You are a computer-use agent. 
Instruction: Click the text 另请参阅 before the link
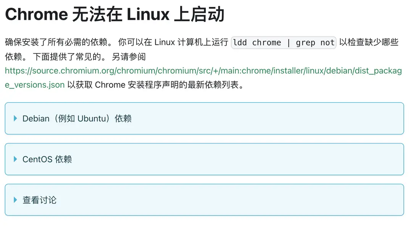point(129,57)
